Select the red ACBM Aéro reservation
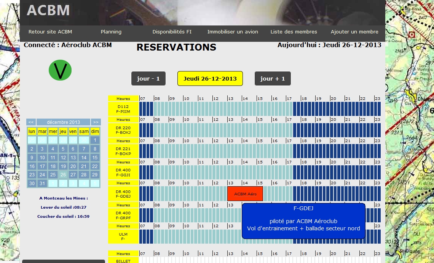 point(245,194)
